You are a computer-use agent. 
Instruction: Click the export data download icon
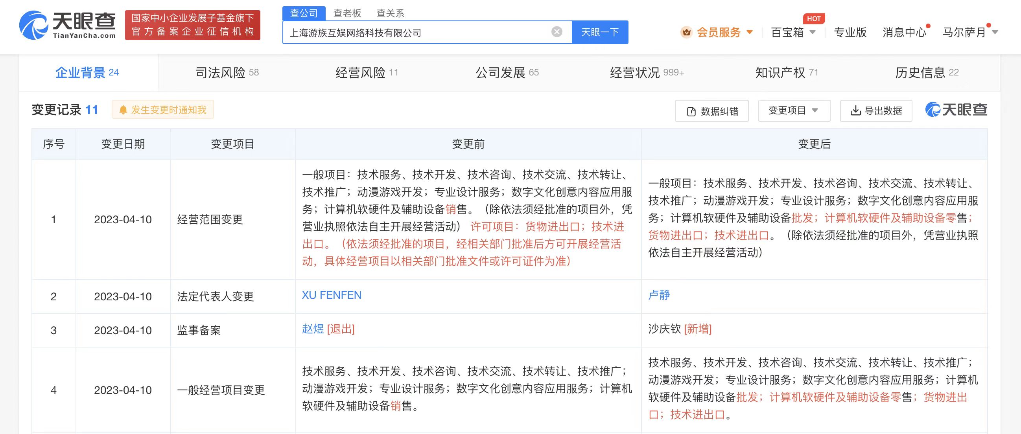coord(855,110)
